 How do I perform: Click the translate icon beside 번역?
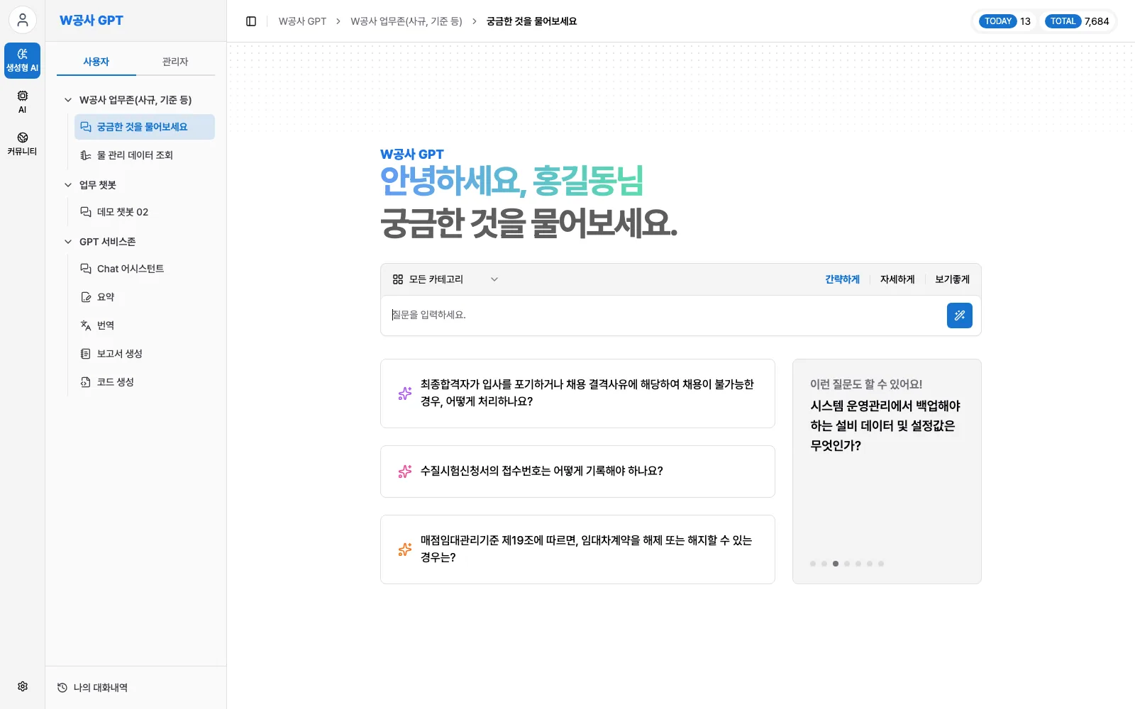point(86,325)
